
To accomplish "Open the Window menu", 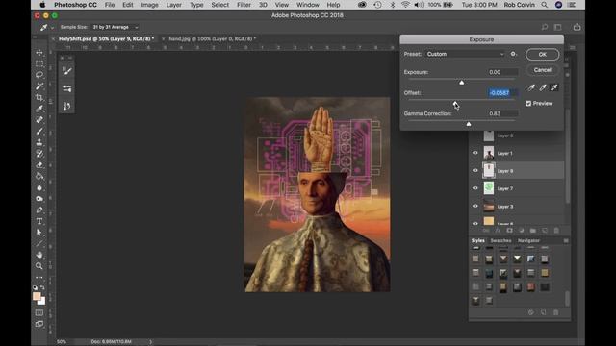I will (308, 5).
